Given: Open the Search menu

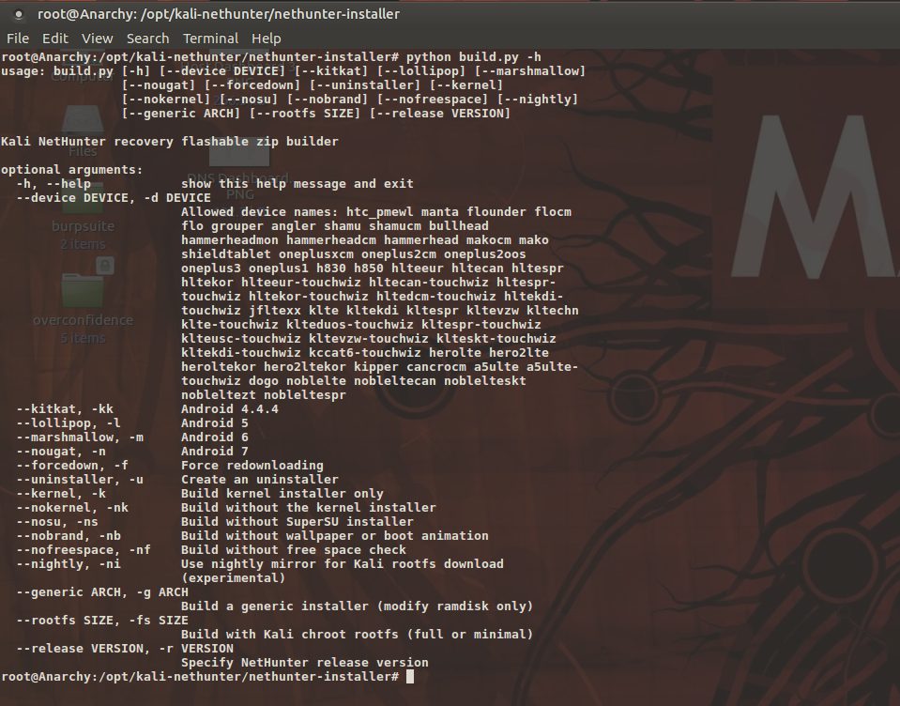Looking at the screenshot, I should tap(147, 38).
